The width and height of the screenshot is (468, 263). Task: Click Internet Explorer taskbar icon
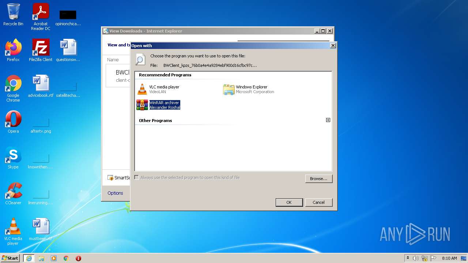[x=29, y=258]
